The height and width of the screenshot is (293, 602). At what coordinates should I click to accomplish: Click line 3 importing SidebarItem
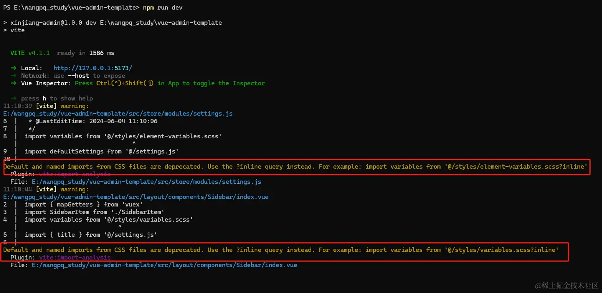(x=84, y=212)
